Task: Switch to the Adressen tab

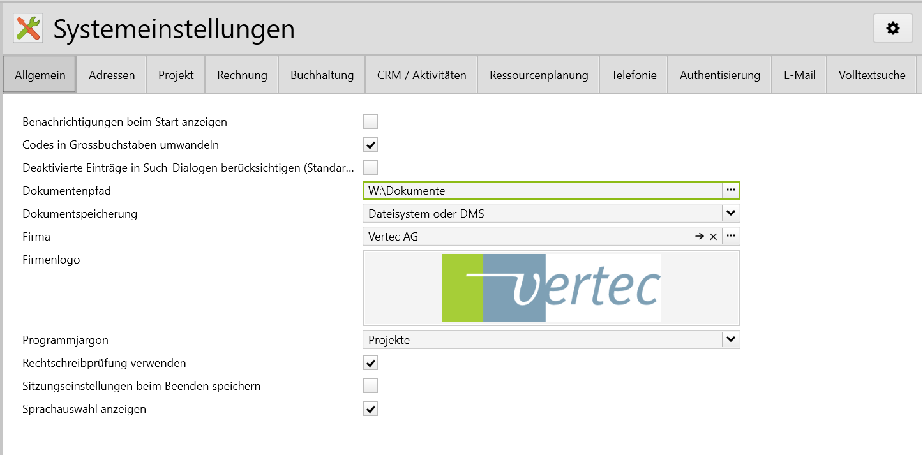Action: pyautogui.click(x=112, y=75)
